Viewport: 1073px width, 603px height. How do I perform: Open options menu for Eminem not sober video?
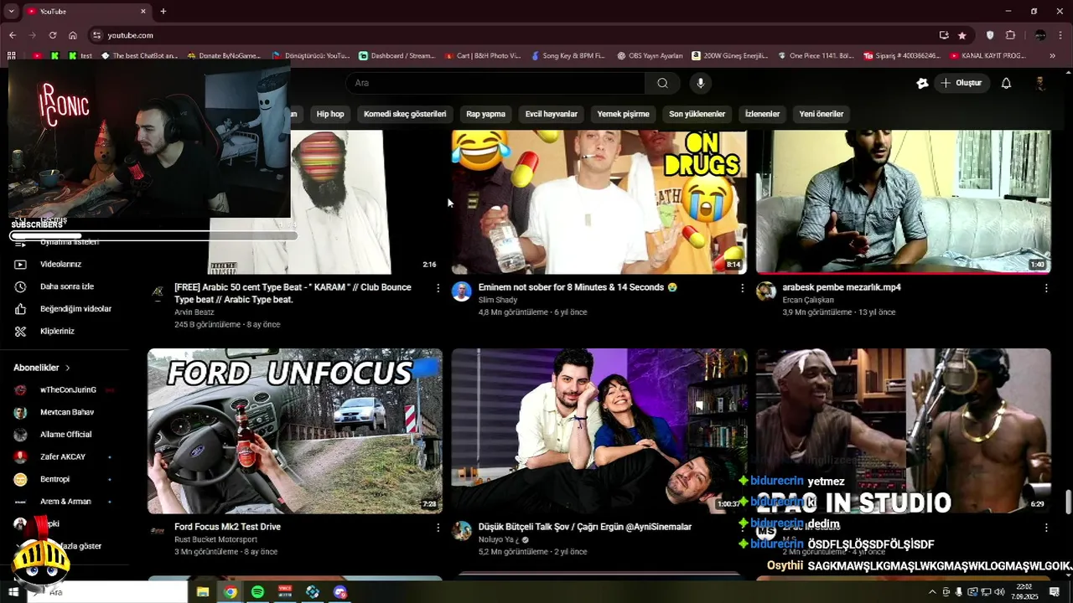[742, 288]
